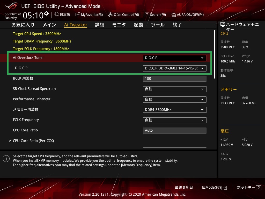Click the hardware monitor screen icon

(x=223, y=25)
